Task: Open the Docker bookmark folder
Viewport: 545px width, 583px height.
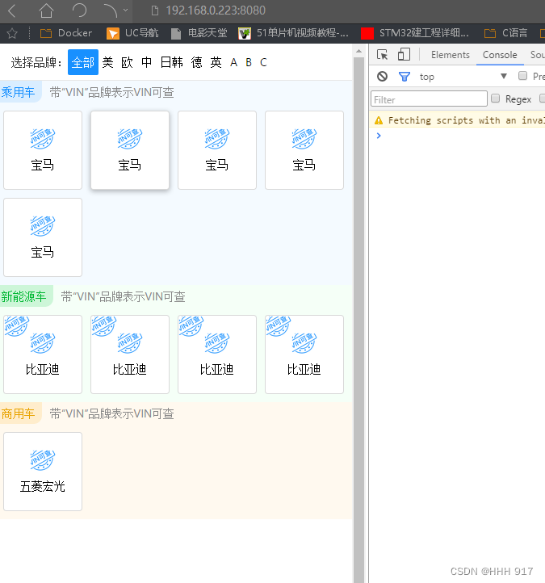Action: pyautogui.click(x=65, y=33)
